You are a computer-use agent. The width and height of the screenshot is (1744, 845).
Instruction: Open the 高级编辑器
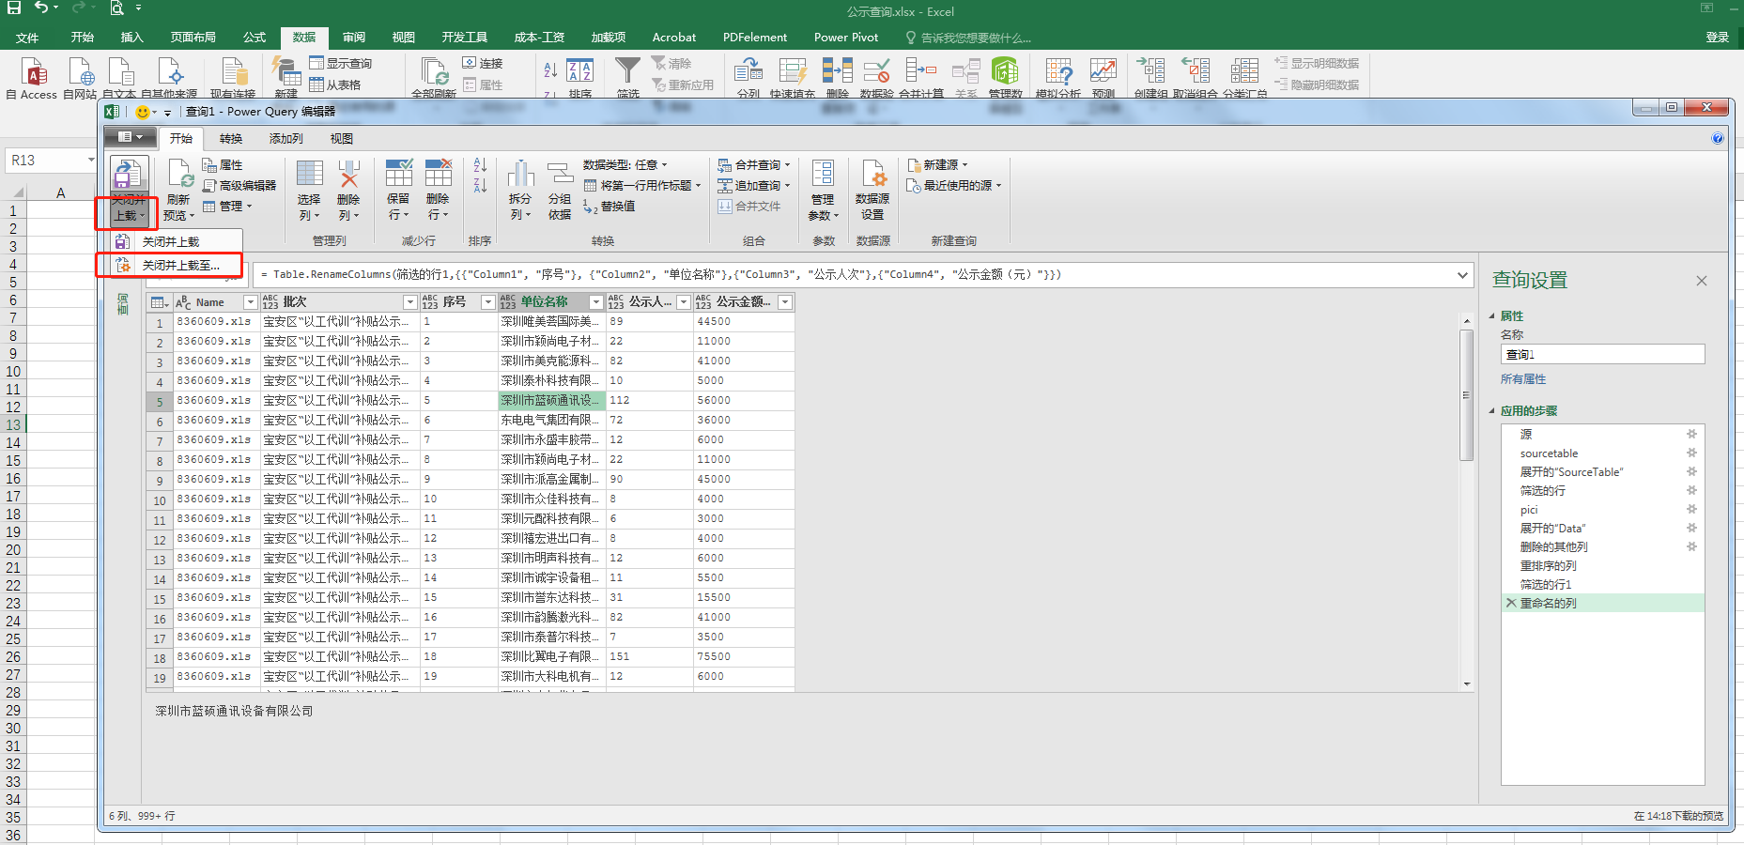pos(239,186)
